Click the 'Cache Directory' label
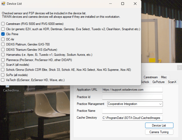The width and height of the screenshot is (182, 140). (87, 118)
